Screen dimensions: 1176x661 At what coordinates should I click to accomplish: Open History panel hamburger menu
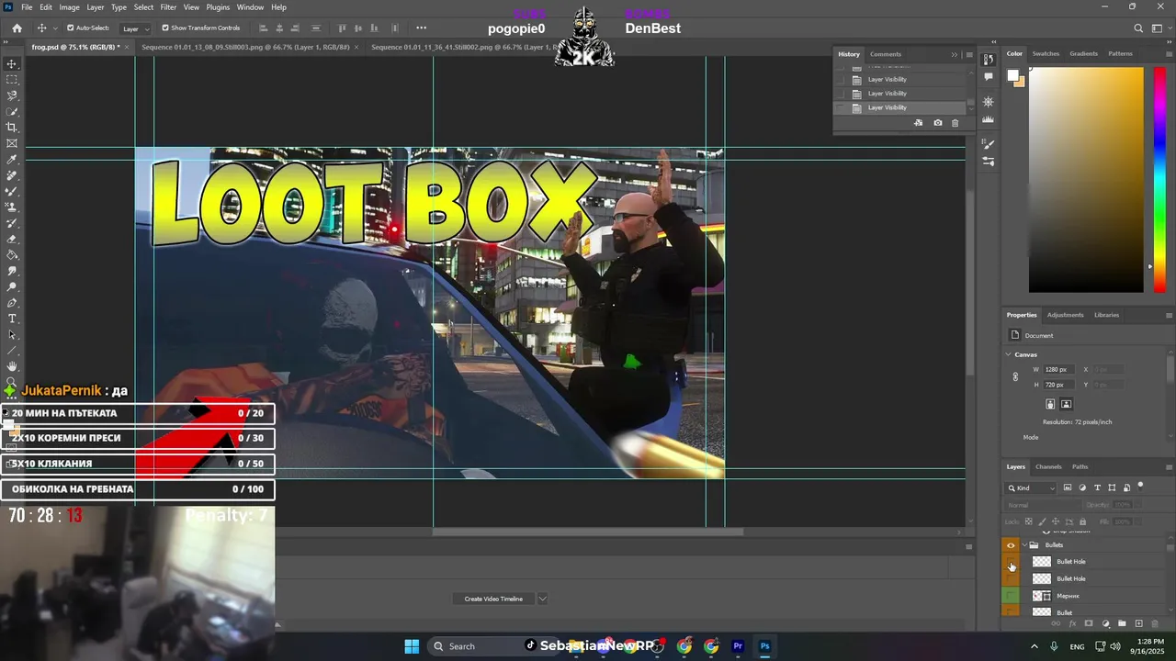[969, 54]
